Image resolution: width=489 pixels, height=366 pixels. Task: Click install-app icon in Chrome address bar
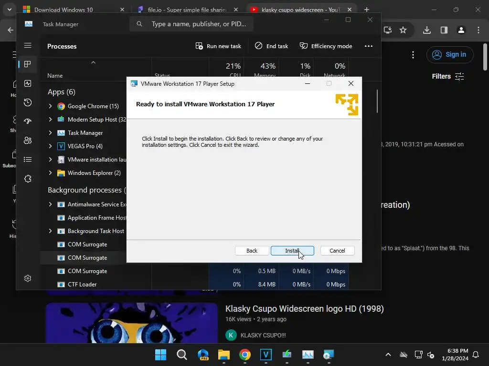point(388,30)
